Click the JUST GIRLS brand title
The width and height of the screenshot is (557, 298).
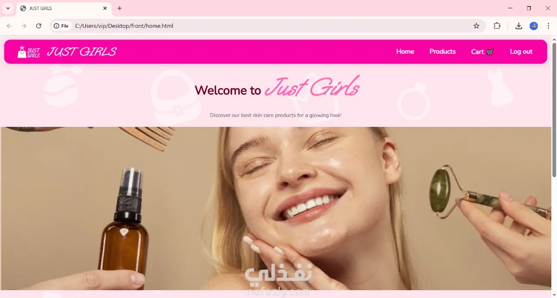[x=82, y=52]
